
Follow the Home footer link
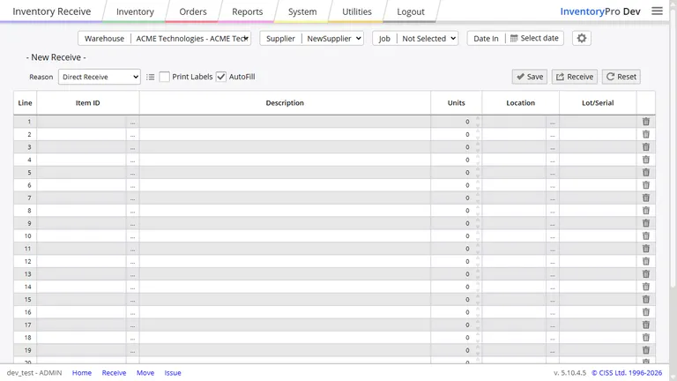point(82,373)
